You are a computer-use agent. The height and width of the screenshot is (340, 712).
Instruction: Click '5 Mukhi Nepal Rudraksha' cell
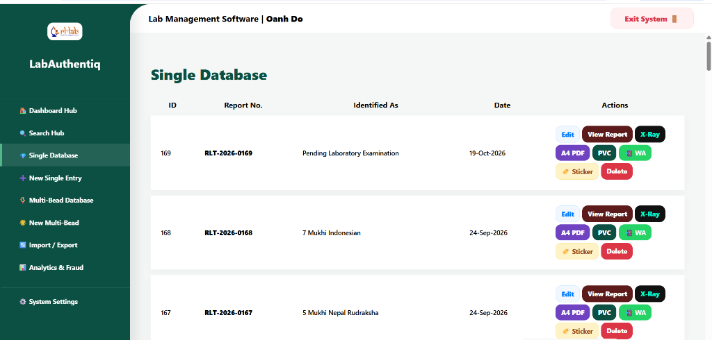pyautogui.click(x=340, y=313)
